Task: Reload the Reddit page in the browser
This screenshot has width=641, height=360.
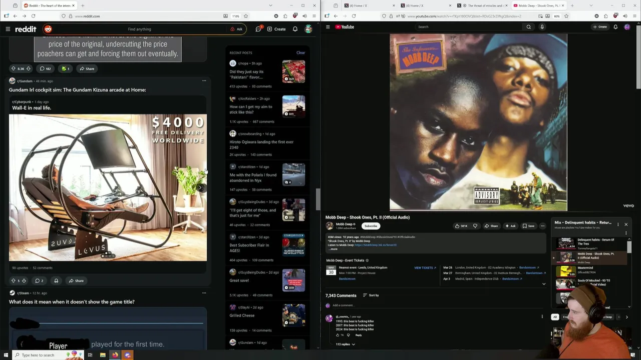Action: point(33,16)
